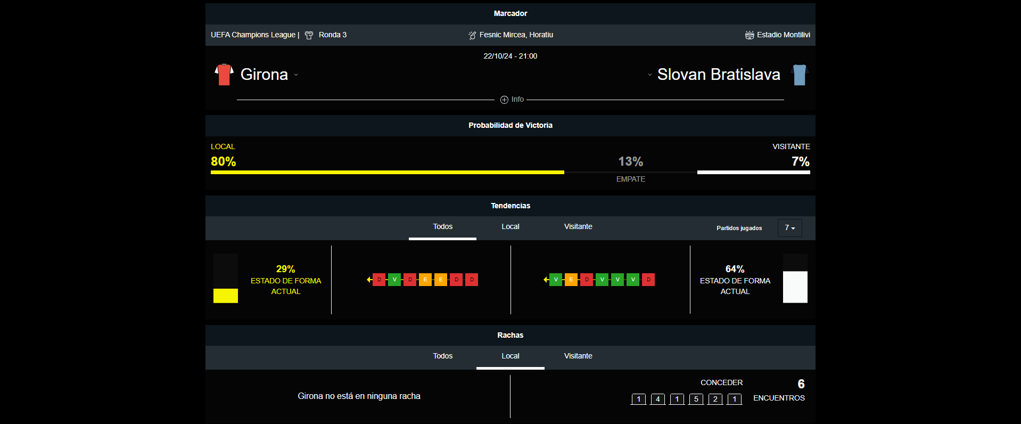
Task: Click the last red D box in Slovan form
Action: 648,280
